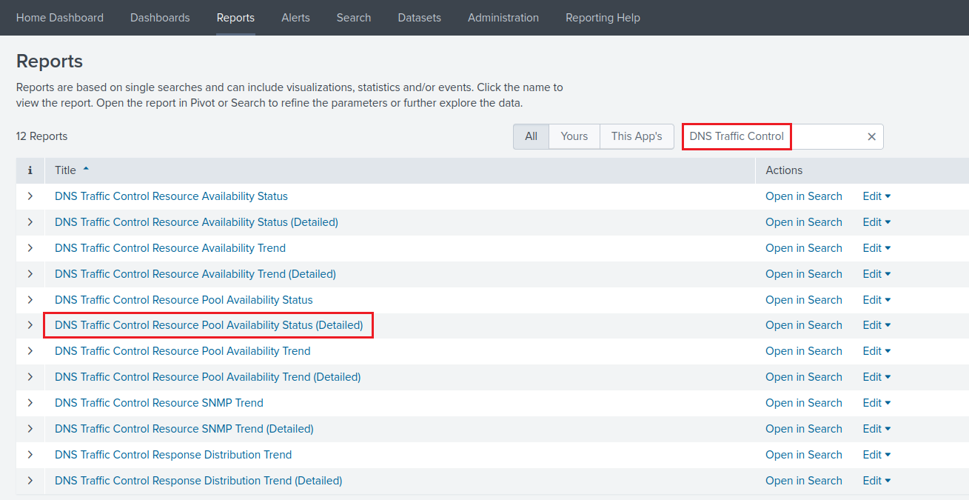Open Edit dropdown for Resource Availability Status

(x=876, y=196)
